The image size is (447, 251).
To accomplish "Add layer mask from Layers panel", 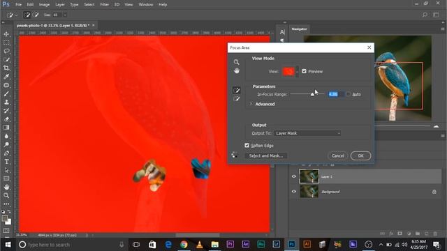I will tap(400, 234).
